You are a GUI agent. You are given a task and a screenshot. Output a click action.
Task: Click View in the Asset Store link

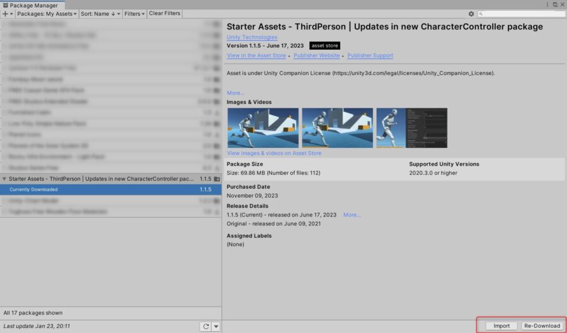pyautogui.click(x=256, y=55)
